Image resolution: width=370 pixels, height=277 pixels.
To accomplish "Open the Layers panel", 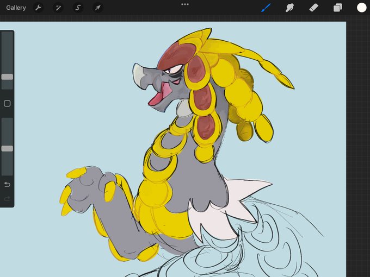I will [338, 8].
